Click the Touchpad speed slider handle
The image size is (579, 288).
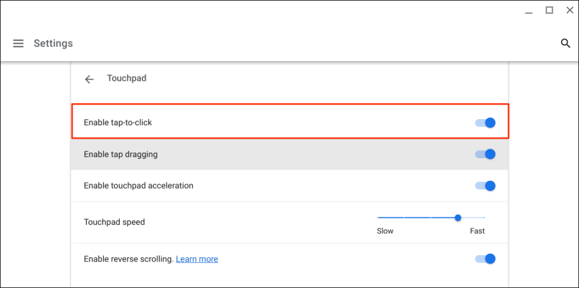coord(457,217)
